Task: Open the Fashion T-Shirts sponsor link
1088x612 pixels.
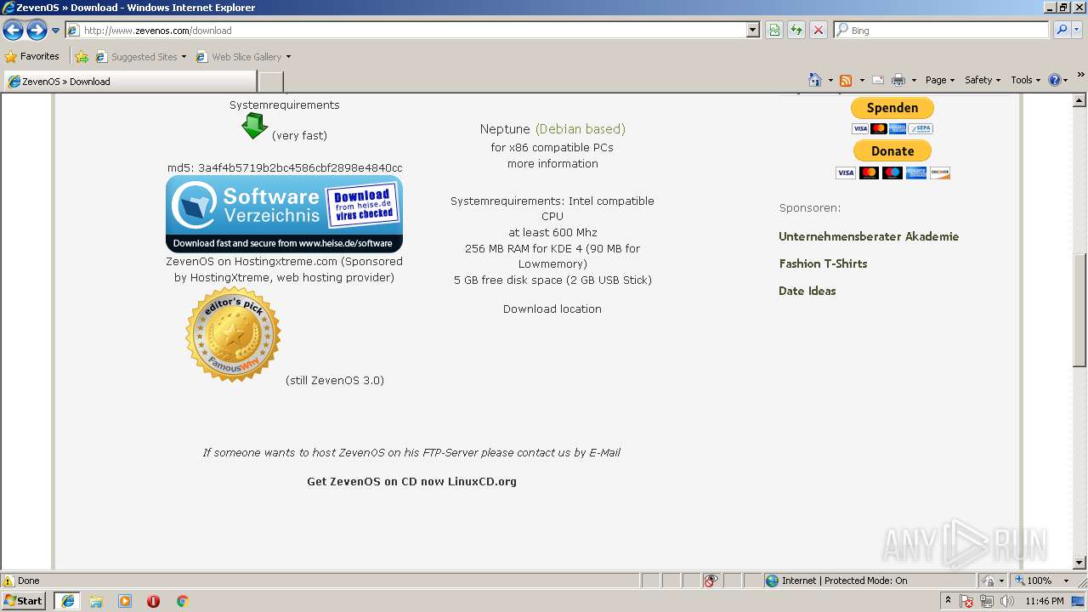Action: (823, 264)
